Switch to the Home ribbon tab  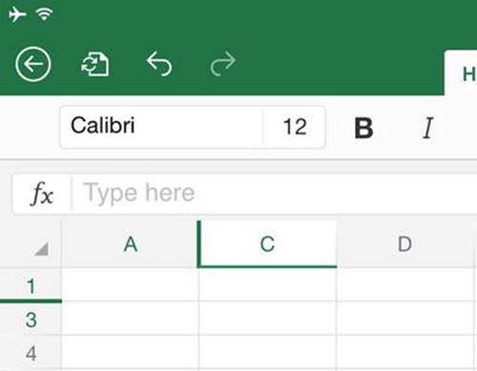(x=468, y=74)
